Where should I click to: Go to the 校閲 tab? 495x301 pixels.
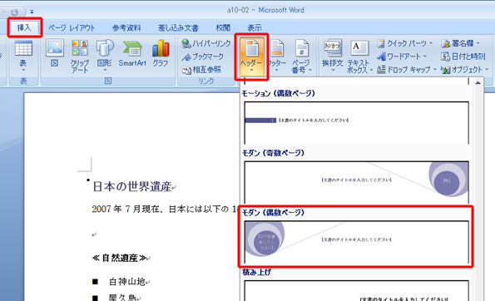point(223,27)
